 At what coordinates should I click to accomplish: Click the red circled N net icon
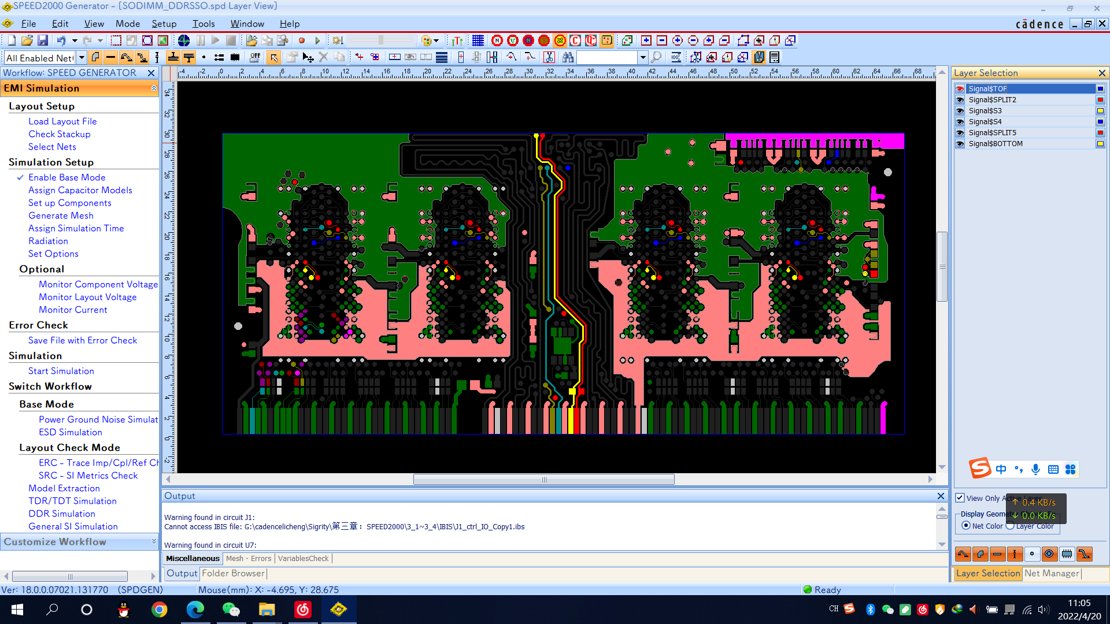tap(497, 40)
